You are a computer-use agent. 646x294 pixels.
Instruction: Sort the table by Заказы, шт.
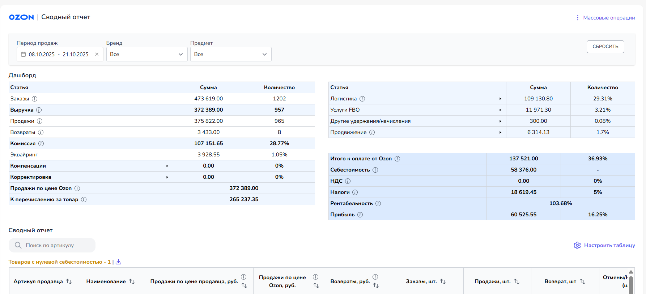point(443,281)
